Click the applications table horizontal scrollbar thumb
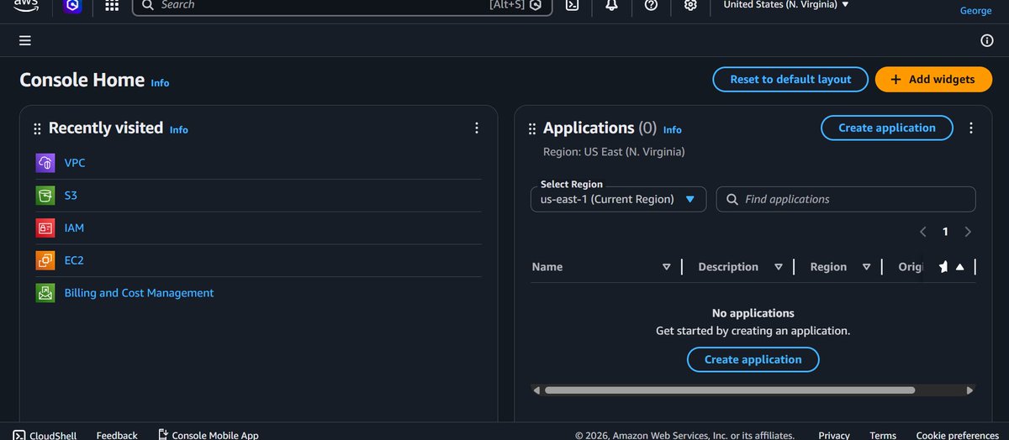1009x440 pixels. point(730,390)
